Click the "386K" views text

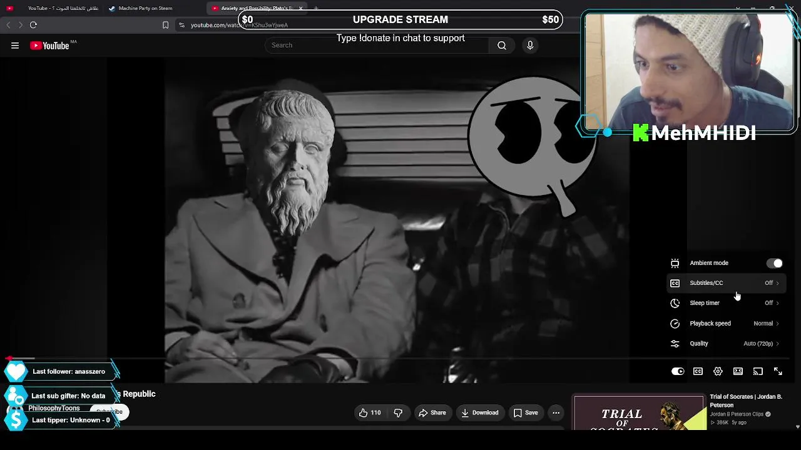(722, 422)
